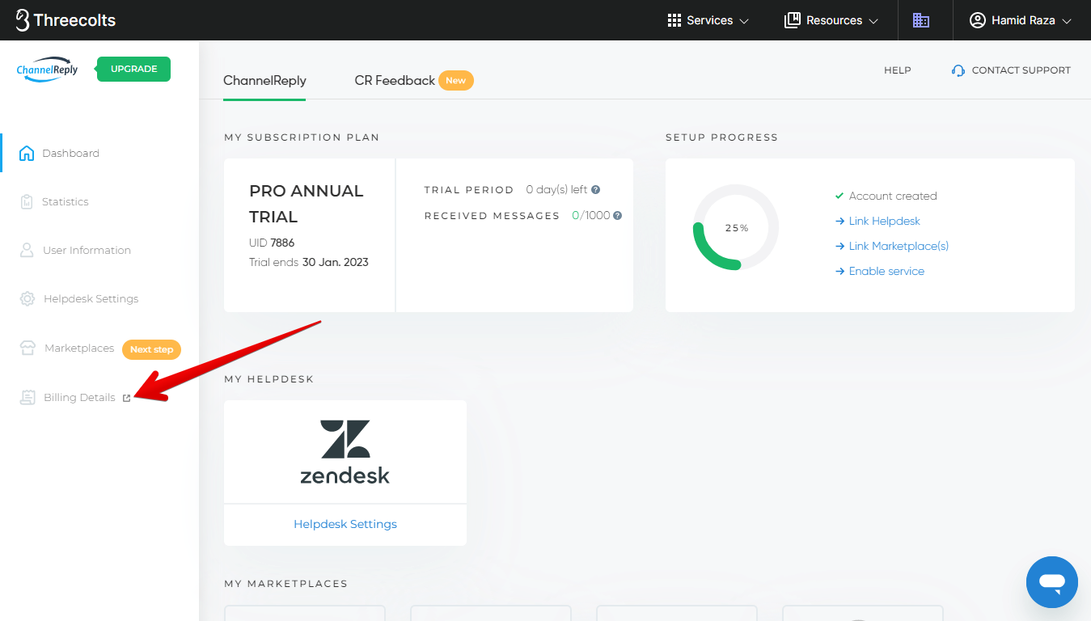This screenshot has height=621, width=1091.
Task: Open Dashboard in the sidebar
Action: [x=70, y=154]
